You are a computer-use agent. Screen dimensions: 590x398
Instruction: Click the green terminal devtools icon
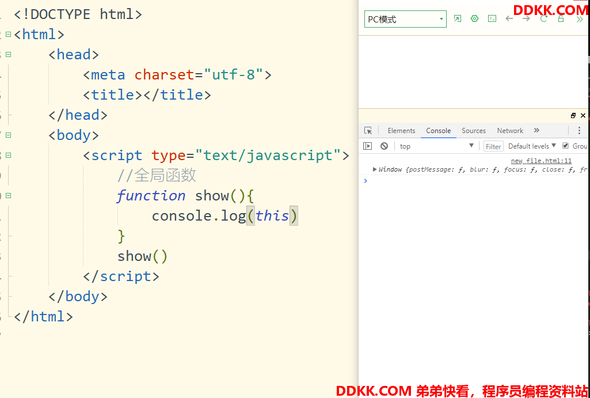click(492, 18)
